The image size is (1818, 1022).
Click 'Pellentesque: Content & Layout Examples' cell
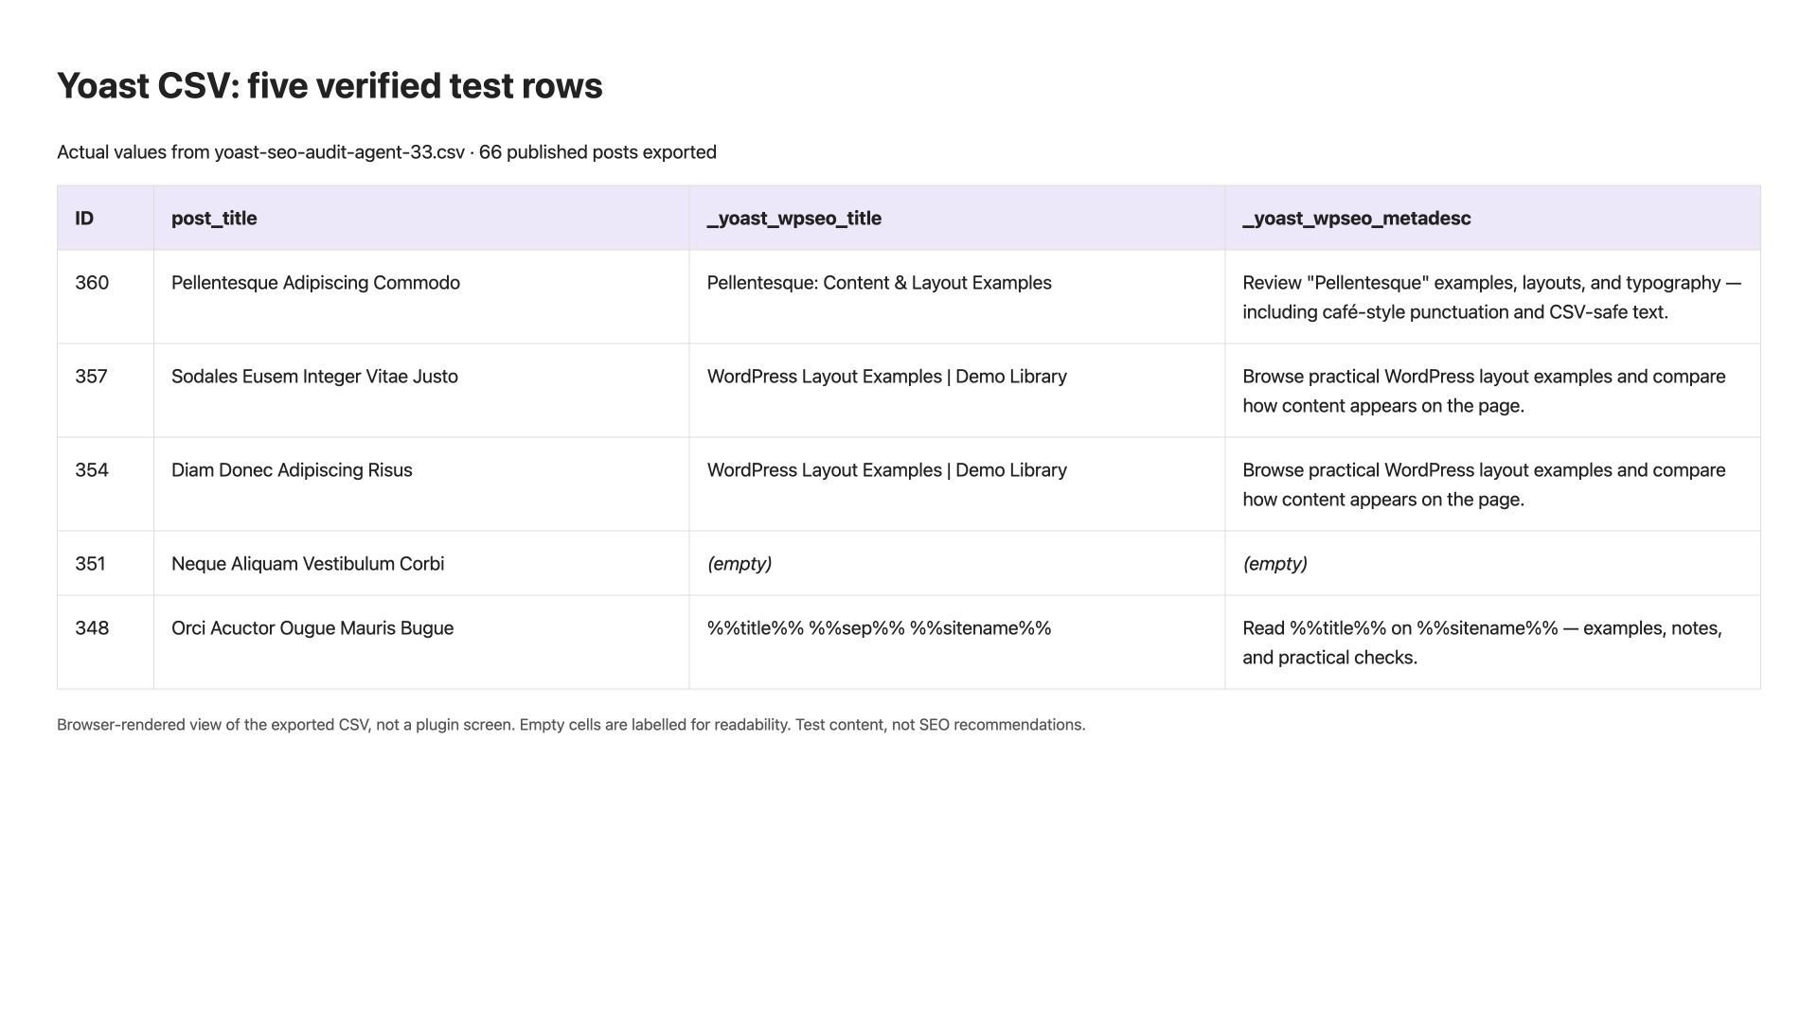pyautogui.click(x=957, y=297)
